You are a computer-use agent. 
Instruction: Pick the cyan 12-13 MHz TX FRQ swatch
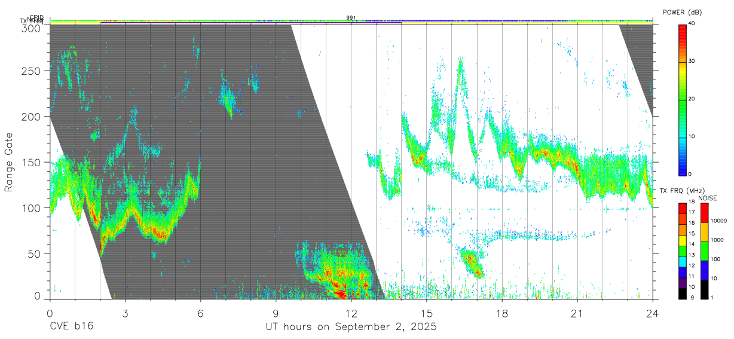pyautogui.click(x=683, y=261)
